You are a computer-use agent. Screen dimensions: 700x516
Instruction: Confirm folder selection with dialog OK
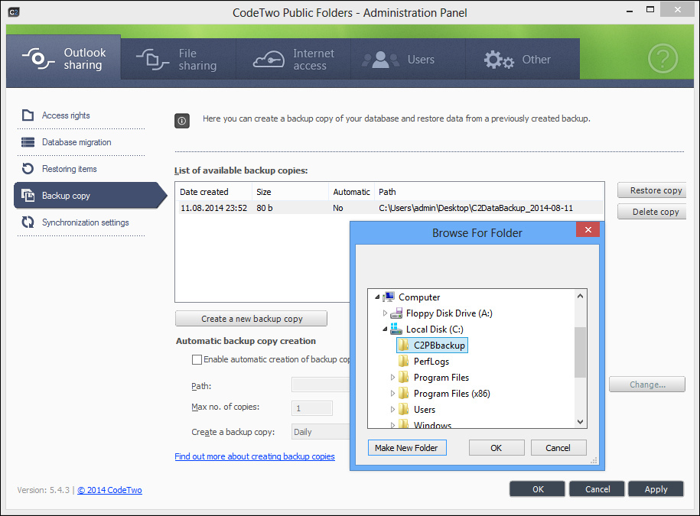[497, 448]
